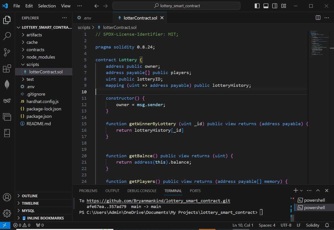
Task: Go forward with the right arrow
Action: tap(105, 6)
